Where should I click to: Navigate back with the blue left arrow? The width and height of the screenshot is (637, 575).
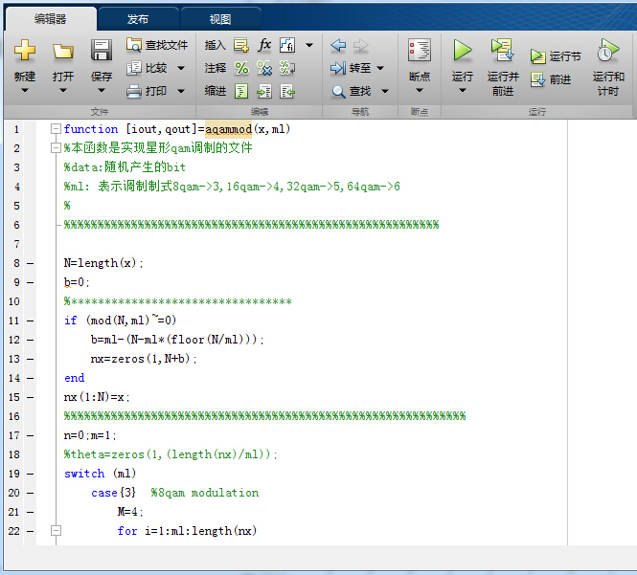[x=338, y=45]
